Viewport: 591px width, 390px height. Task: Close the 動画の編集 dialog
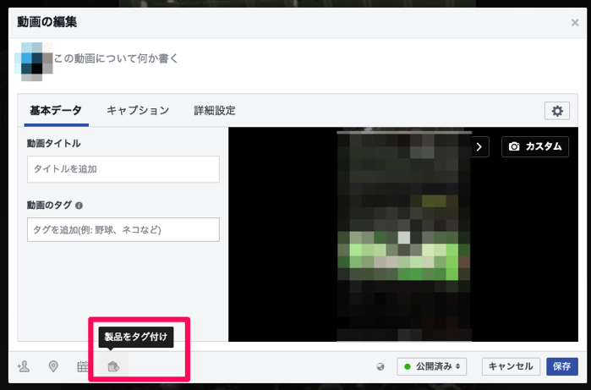(x=575, y=23)
